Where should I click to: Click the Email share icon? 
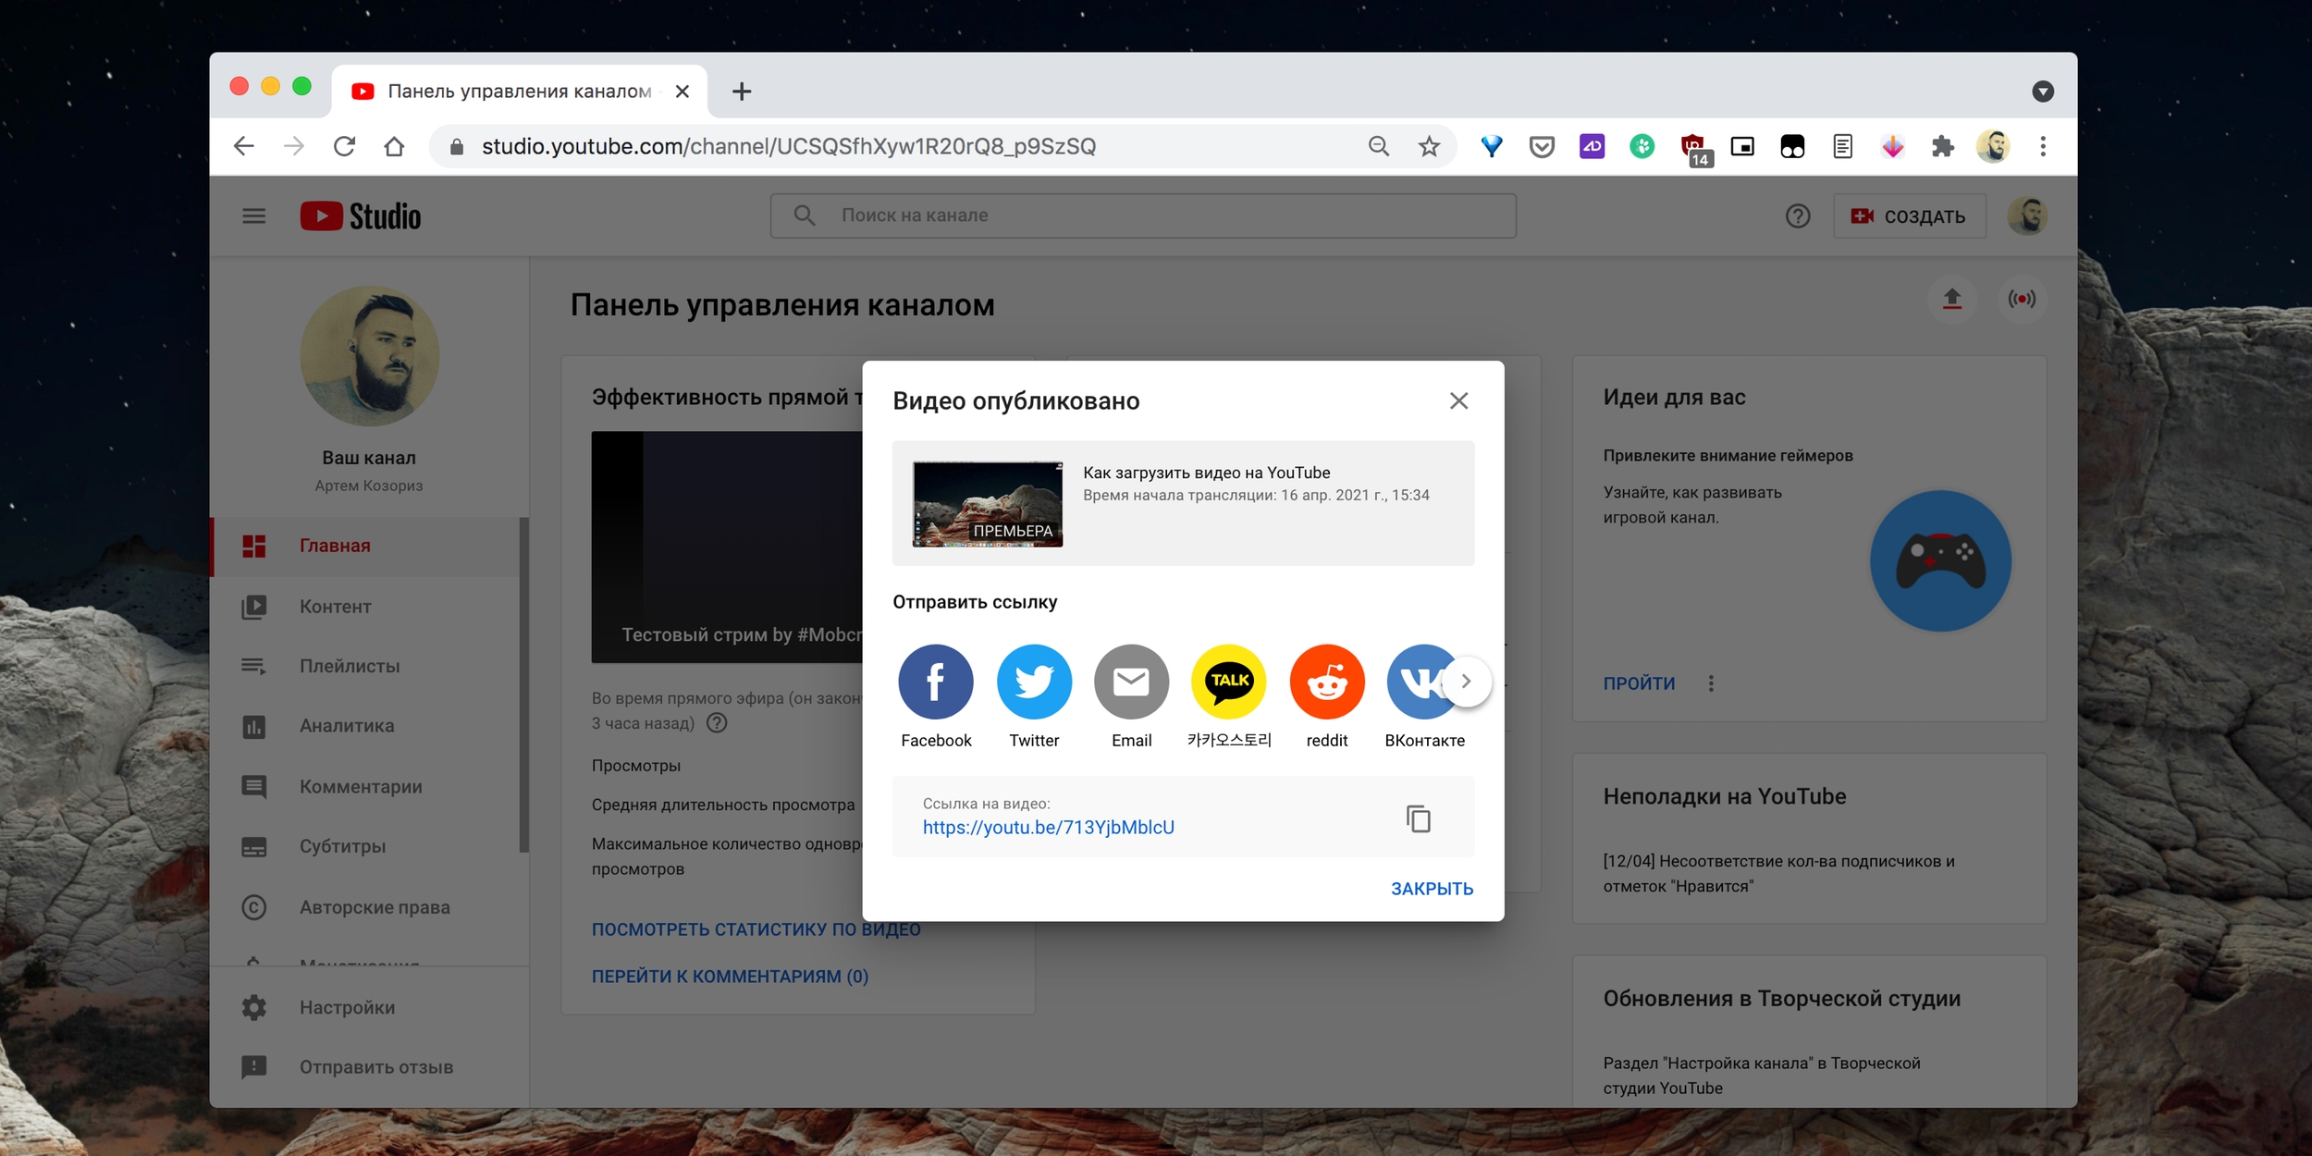click(x=1129, y=682)
